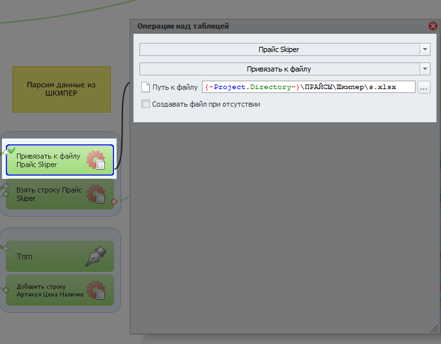This screenshot has height=344, width=441.
Task: Open the Прайс Skiper table dropdown arrow
Action: [425, 49]
